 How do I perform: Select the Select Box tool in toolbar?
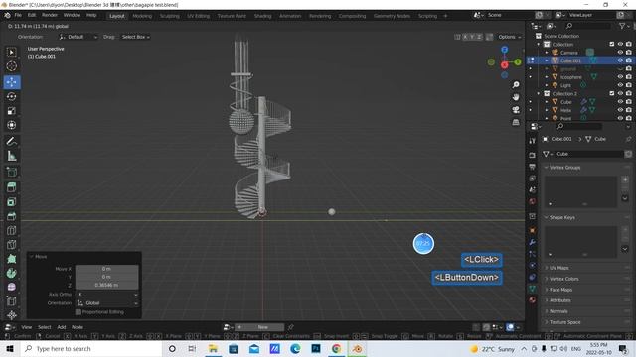coord(12,52)
